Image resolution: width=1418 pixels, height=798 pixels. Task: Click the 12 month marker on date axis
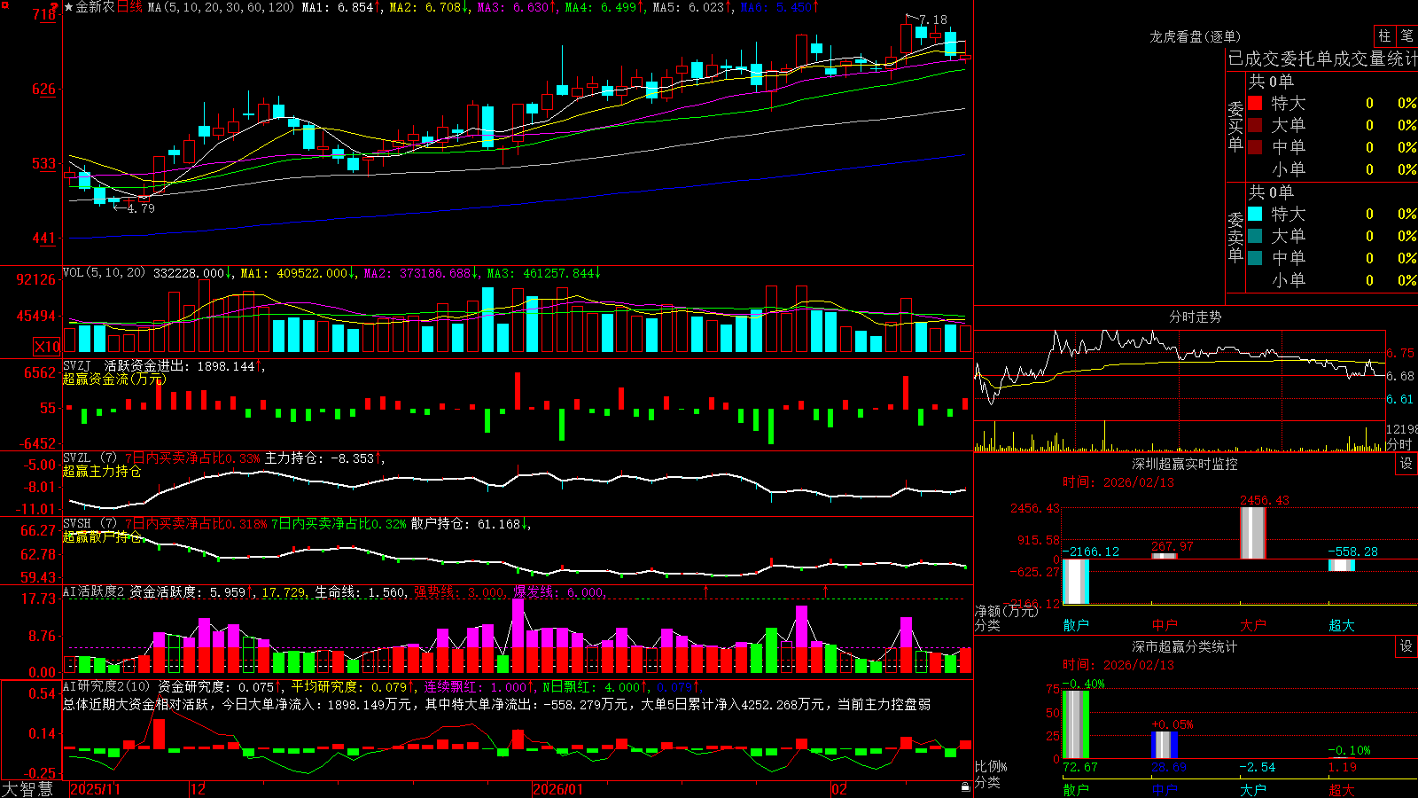(199, 789)
